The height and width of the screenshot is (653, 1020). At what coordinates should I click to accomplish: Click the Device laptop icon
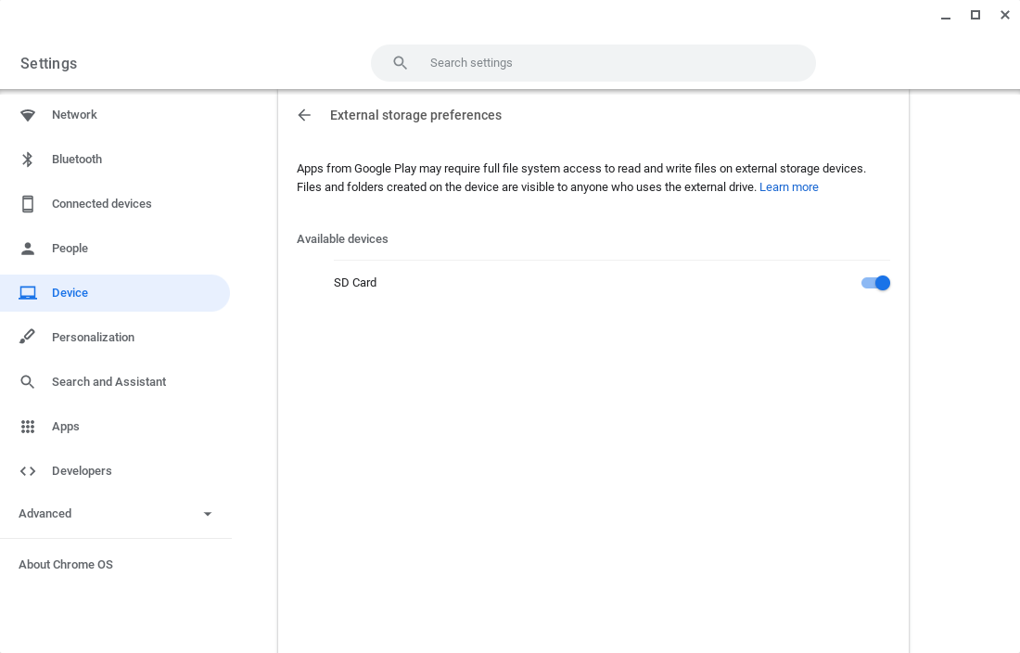coord(28,292)
